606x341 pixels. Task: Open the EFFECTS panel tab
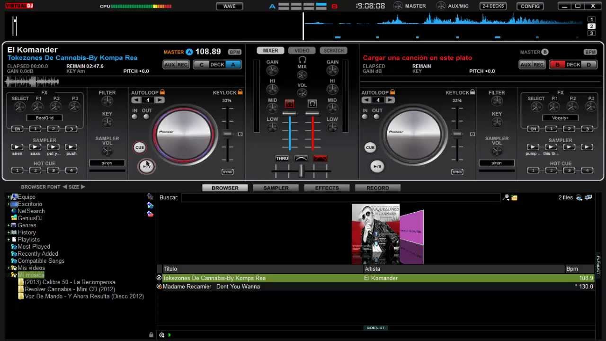327,188
